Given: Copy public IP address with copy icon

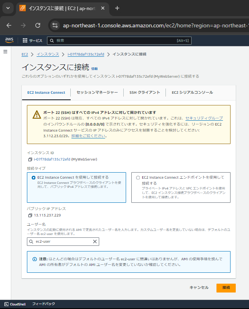Looking at the screenshot, I should 30,215.
